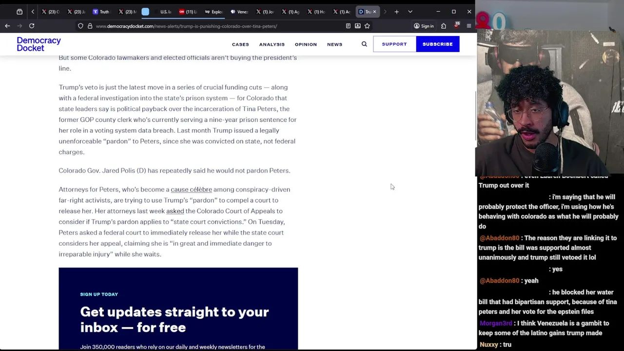Switch to the 'Explo' tab

[214, 12]
